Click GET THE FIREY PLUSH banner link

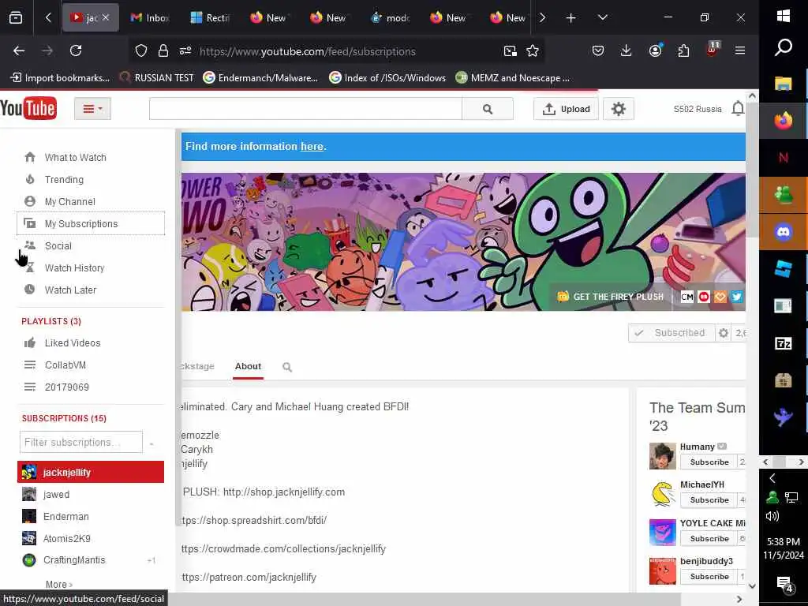coord(612,297)
